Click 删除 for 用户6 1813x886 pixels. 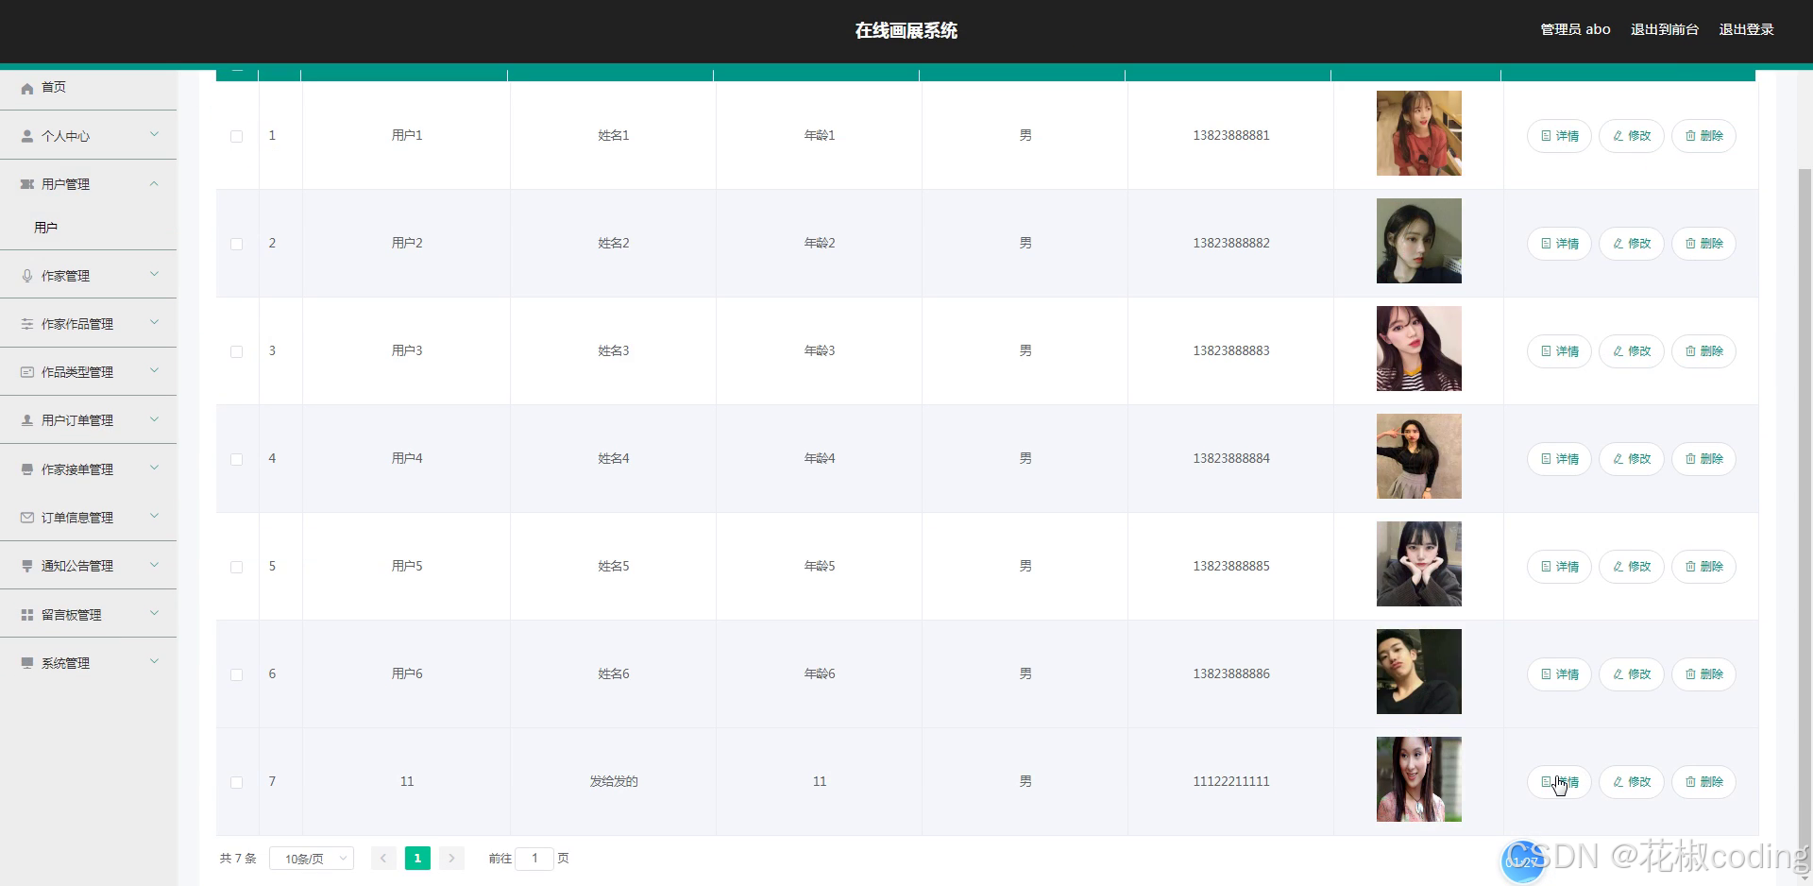[x=1703, y=674]
